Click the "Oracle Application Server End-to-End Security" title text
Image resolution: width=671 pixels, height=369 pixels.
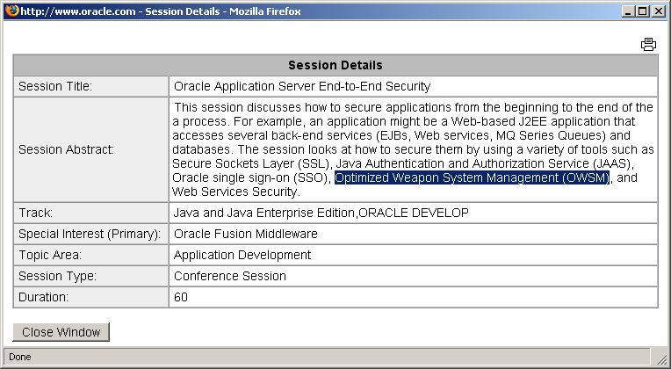coord(302,86)
